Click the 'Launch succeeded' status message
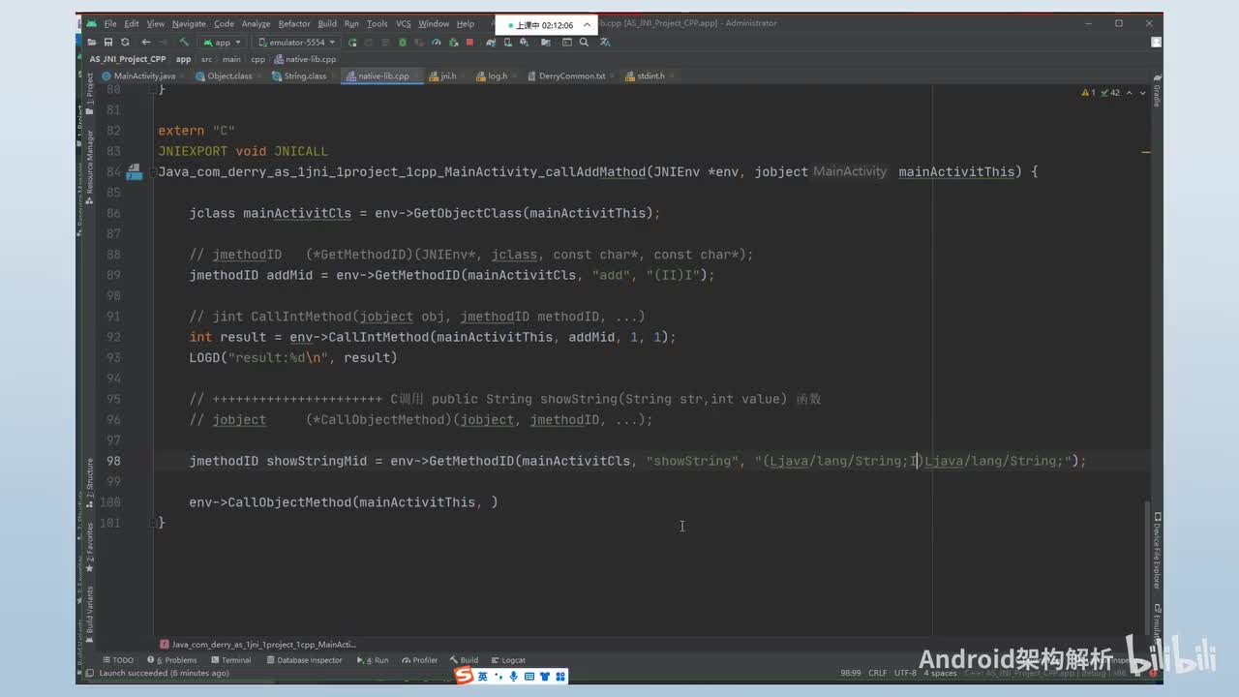Image resolution: width=1239 pixels, height=697 pixels. (164, 673)
